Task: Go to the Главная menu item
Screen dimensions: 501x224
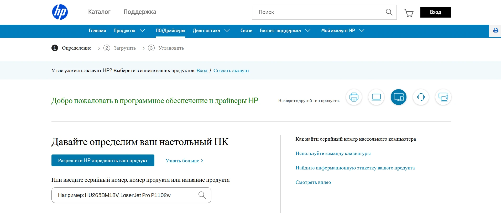Action: [x=97, y=31]
